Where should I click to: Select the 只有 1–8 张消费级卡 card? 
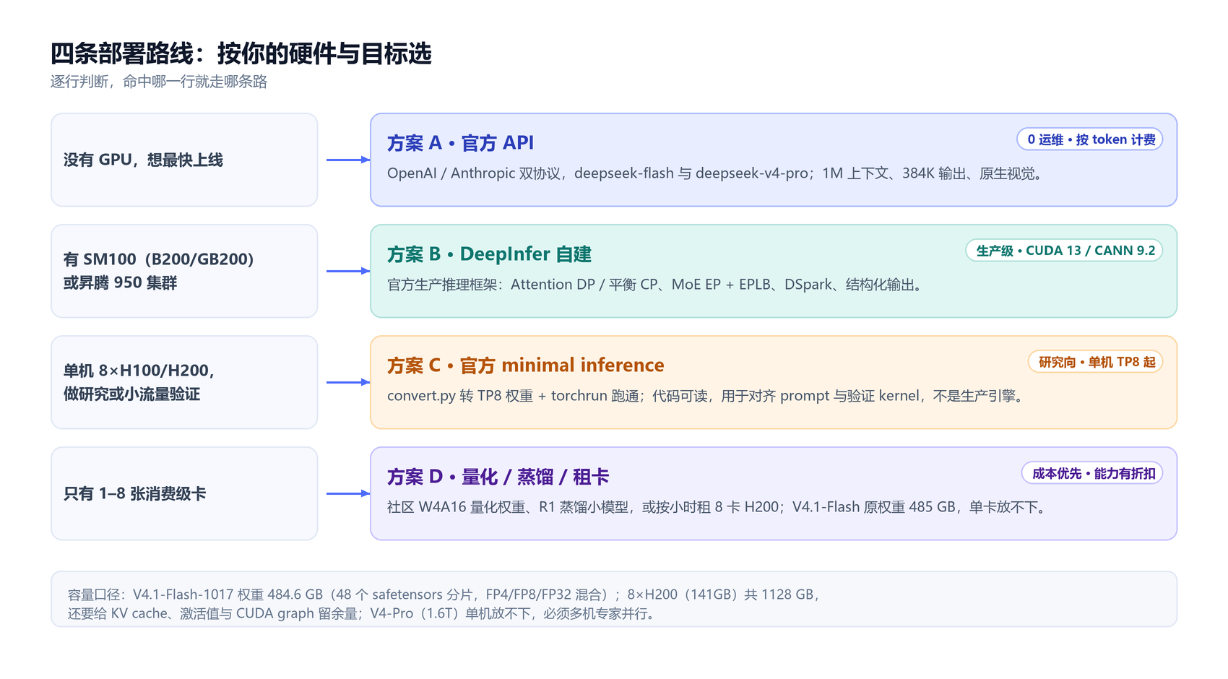click(184, 493)
